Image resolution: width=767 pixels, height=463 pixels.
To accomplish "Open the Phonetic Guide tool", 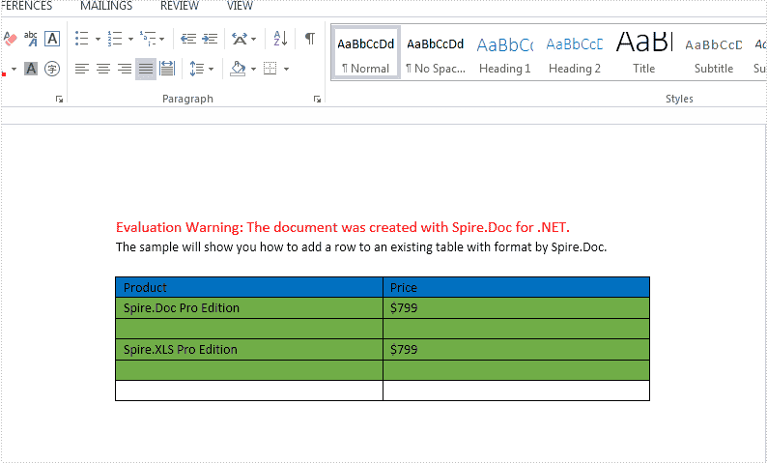I will [x=31, y=38].
